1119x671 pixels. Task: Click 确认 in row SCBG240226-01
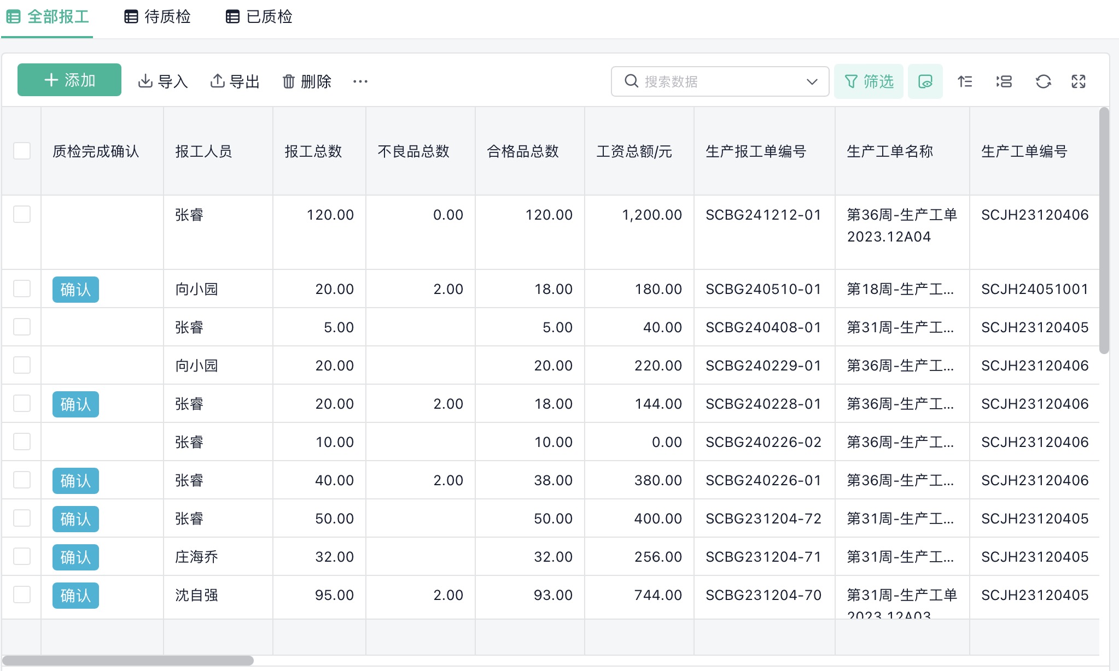pos(75,480)
